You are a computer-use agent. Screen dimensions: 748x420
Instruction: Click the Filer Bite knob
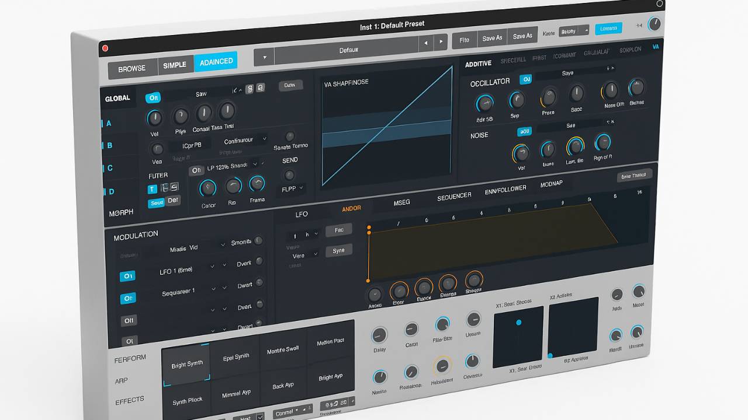(443, 324)
